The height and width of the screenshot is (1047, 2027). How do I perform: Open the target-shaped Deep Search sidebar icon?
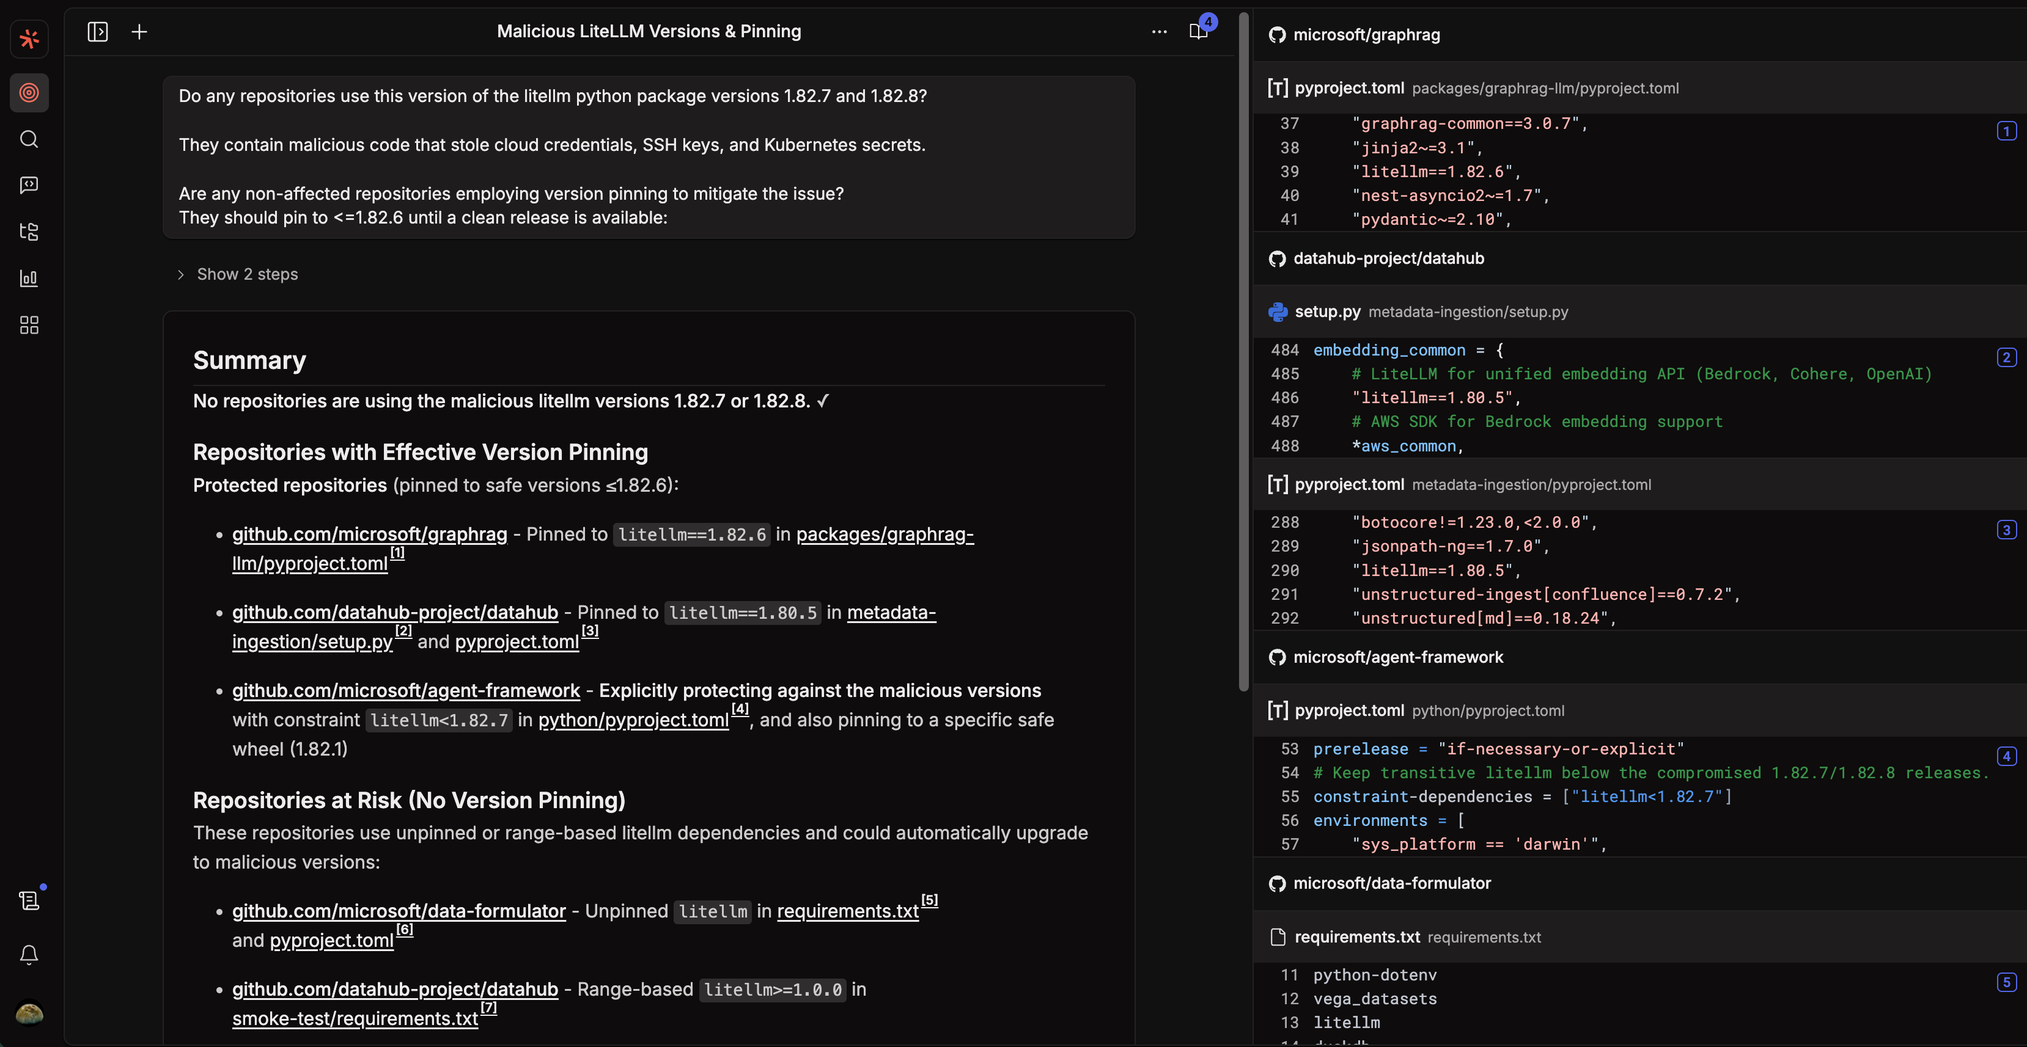29,93
